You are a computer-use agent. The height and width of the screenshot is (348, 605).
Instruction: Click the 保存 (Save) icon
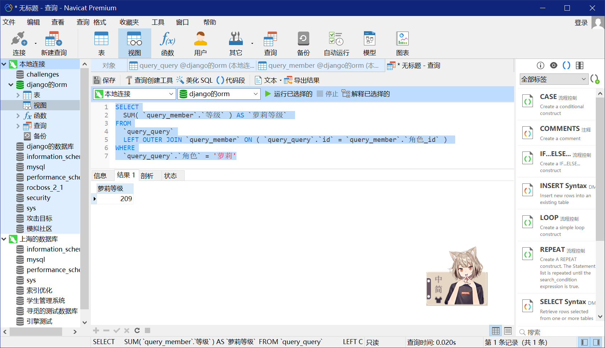point(104,80)
